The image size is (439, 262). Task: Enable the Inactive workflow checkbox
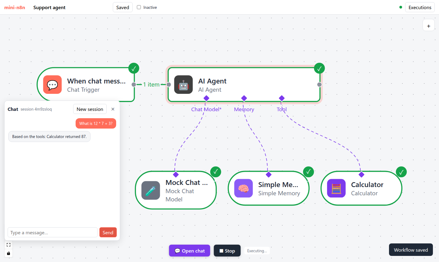139,7
